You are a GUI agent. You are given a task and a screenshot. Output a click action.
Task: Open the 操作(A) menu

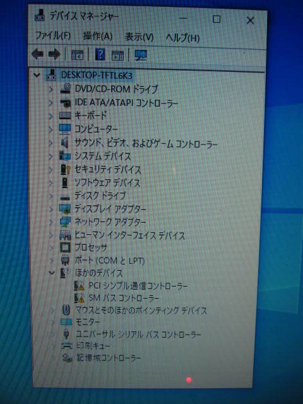click(x=98, y=37)
